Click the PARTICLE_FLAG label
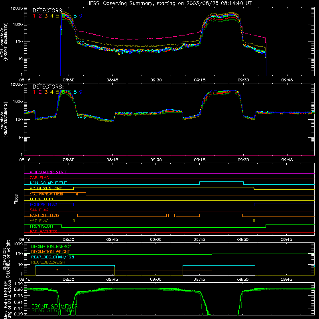This screenshot has width=319, height=319. tap(45, 215)
